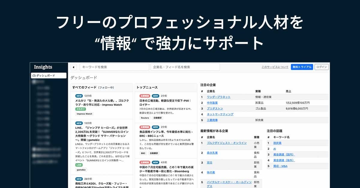Open the LINE ジャンプチ ヒーローズ article
The image size is (360, 188).
tap(102, 134)
